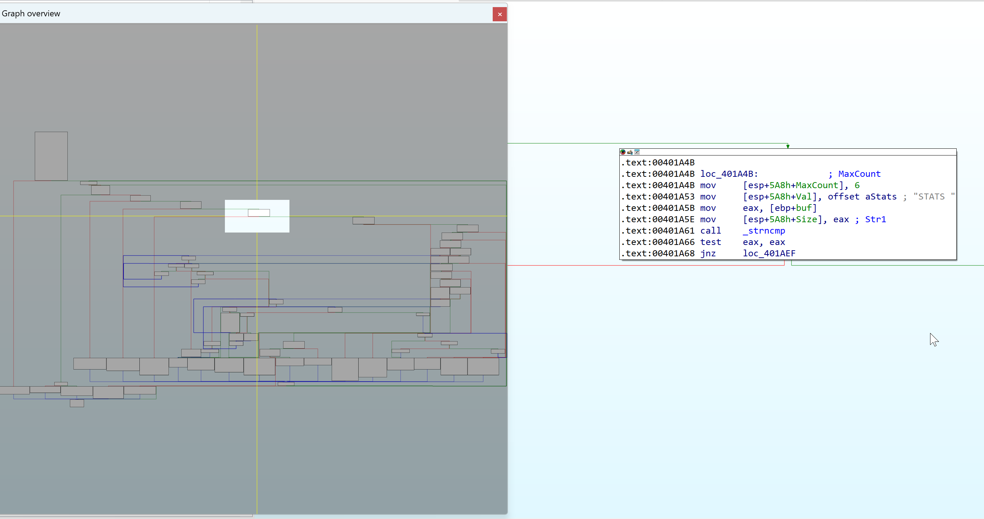Click the Str1 comment text
The height and width of the screenshot is (519, 984).
coord(875,219)
